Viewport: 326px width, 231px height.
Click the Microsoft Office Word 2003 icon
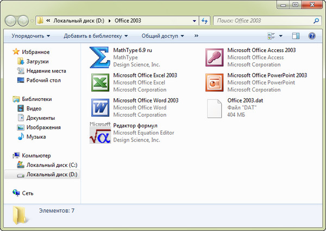tap(99, 107)
